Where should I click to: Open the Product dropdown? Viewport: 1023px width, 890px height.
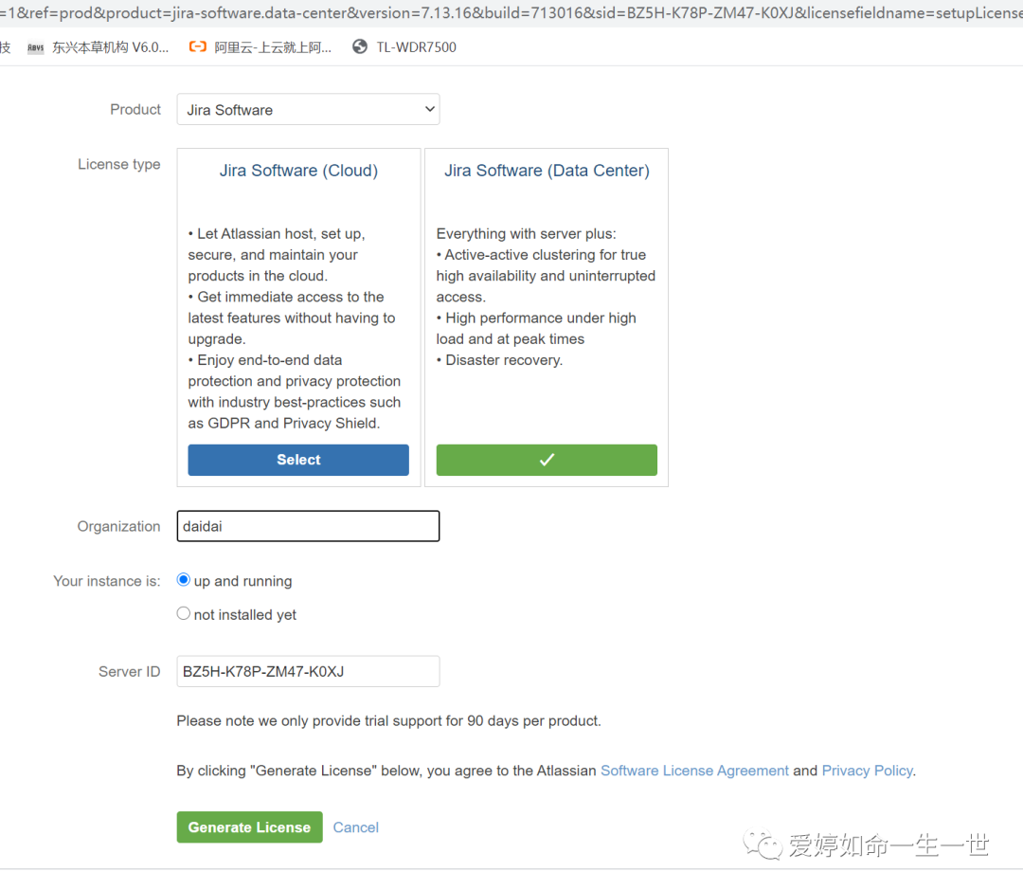[x=308, y=110]
